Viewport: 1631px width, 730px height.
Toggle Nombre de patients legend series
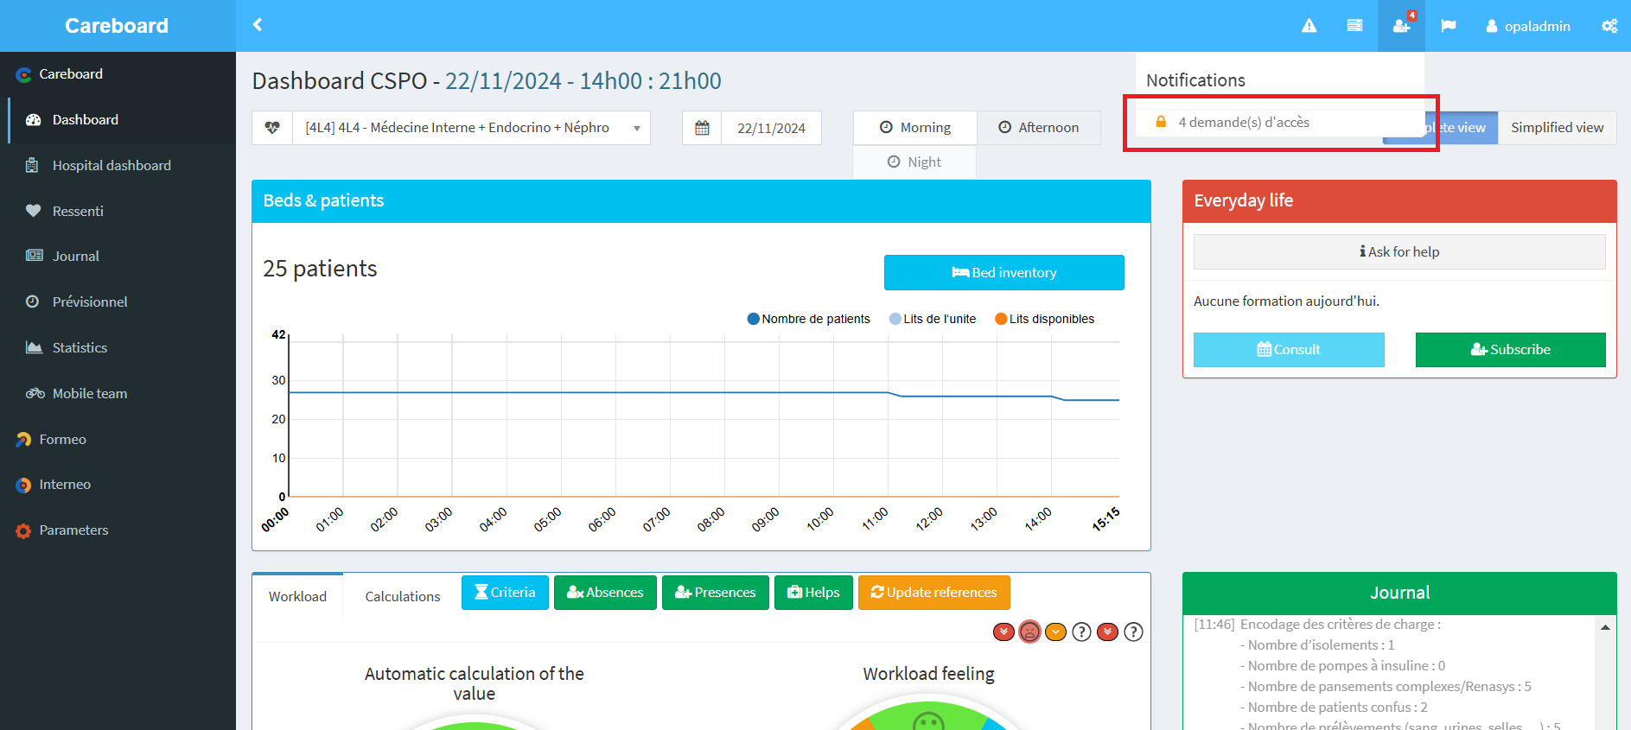click(x=808, y=319)
